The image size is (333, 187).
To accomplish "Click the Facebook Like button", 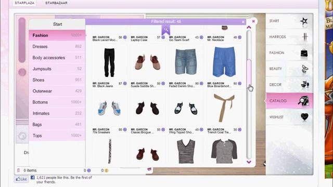I will pos(21,179).
